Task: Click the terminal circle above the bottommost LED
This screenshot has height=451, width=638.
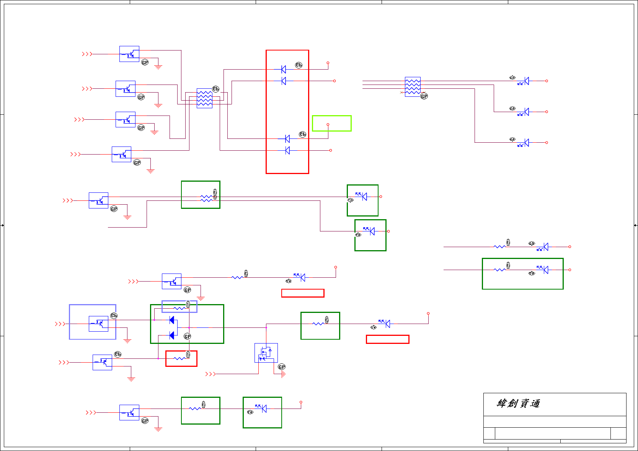Action: coord(301,402)
